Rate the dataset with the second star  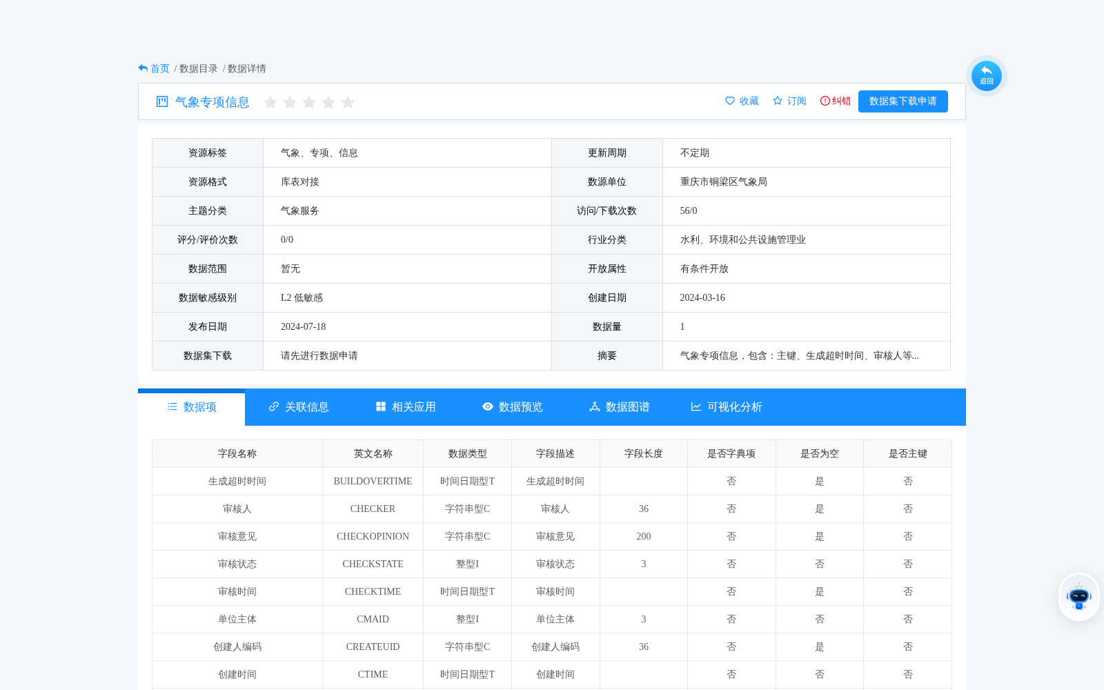coord(290,102)
